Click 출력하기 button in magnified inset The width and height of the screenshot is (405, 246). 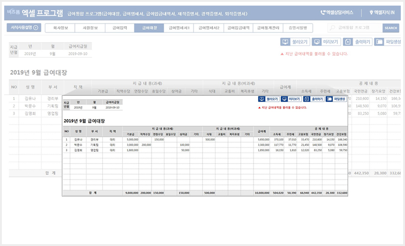tap(314, 99)
